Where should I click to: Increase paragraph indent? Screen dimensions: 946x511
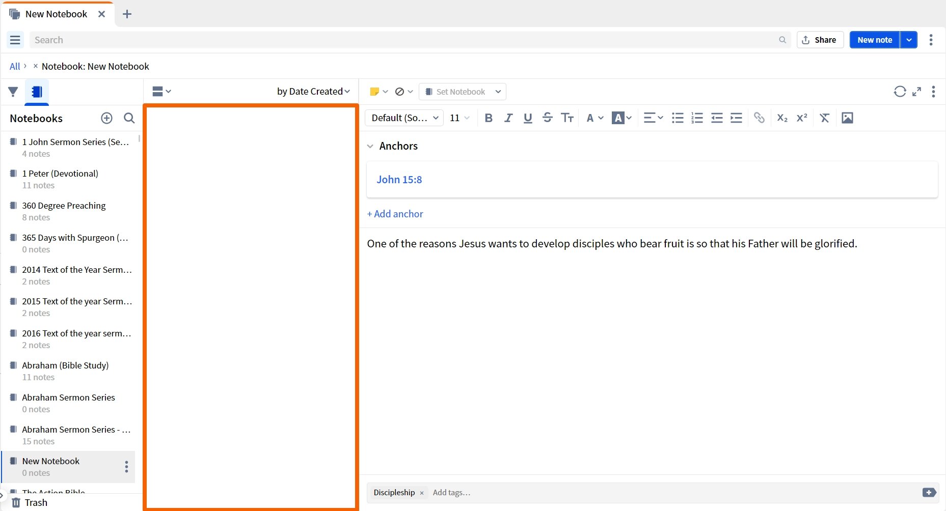point(736,118)
